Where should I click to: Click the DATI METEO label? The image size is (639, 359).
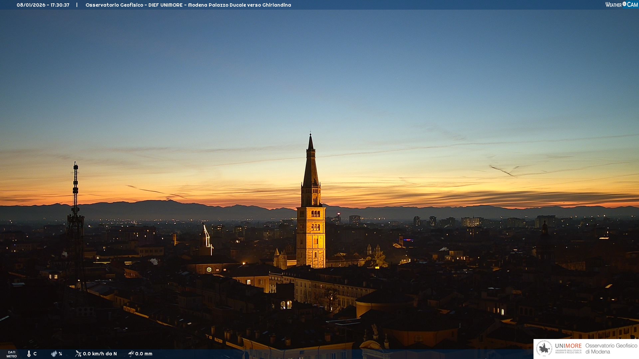pyautogui.click(x=12, y=354)
